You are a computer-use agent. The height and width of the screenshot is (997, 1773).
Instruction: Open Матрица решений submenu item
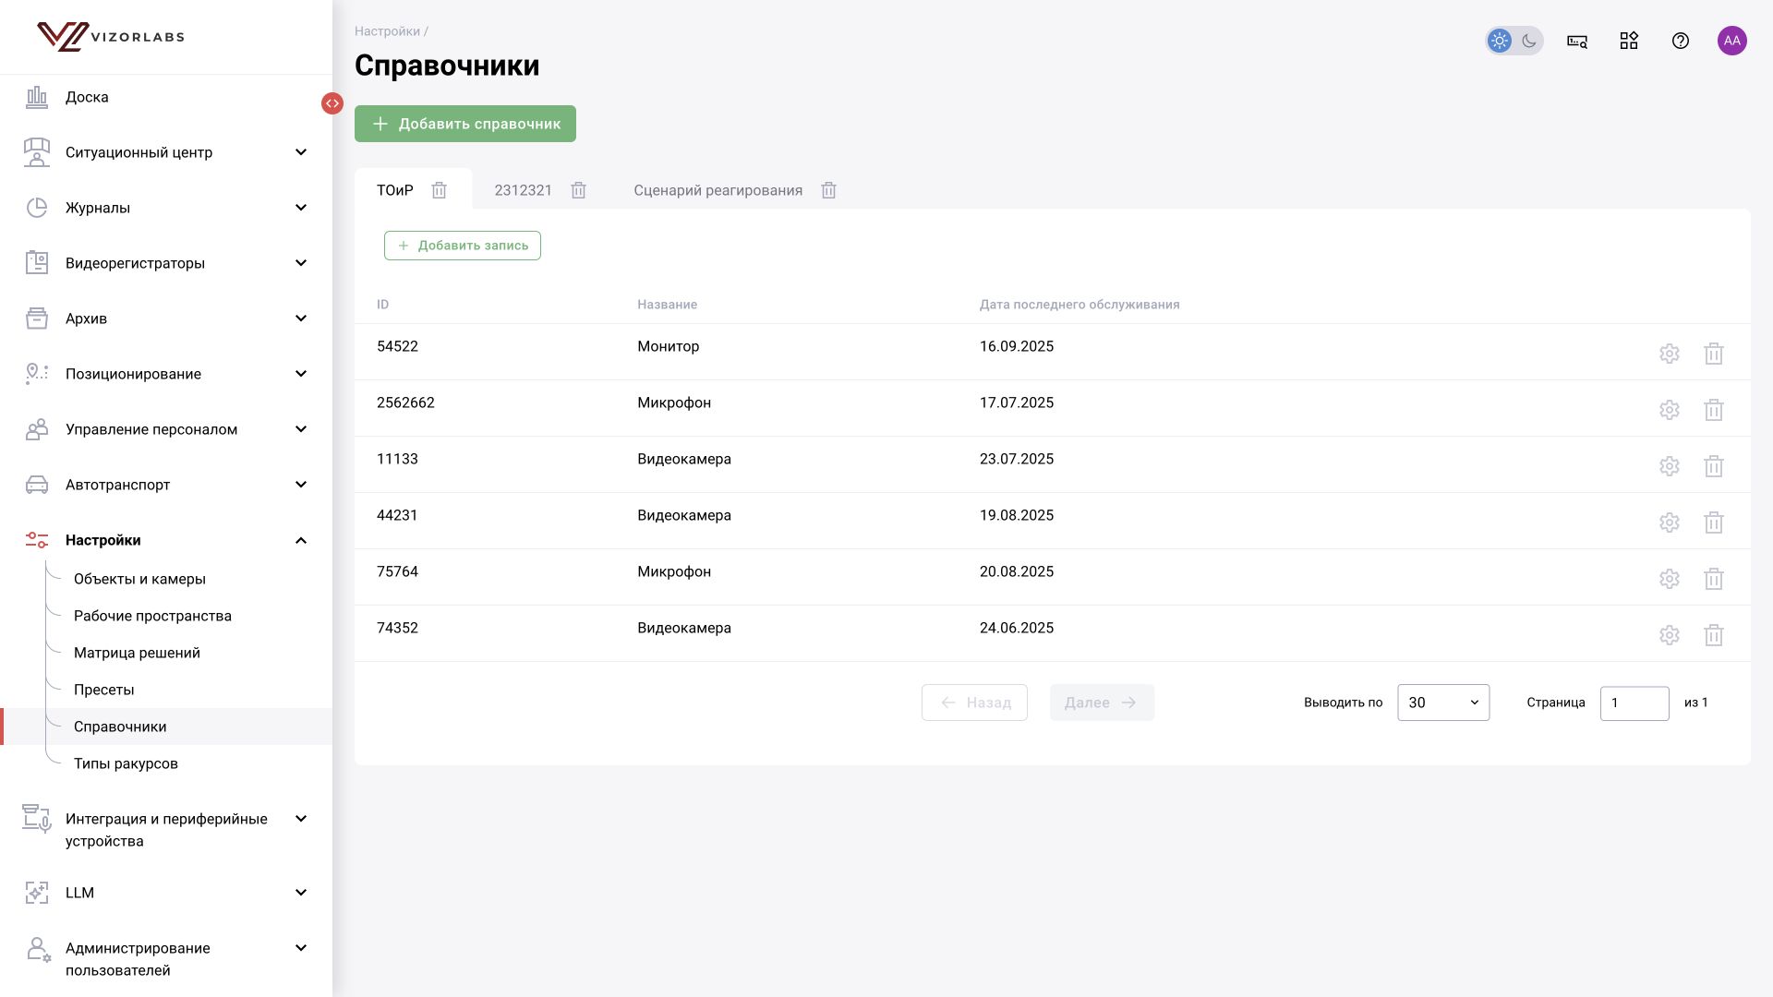137,653
